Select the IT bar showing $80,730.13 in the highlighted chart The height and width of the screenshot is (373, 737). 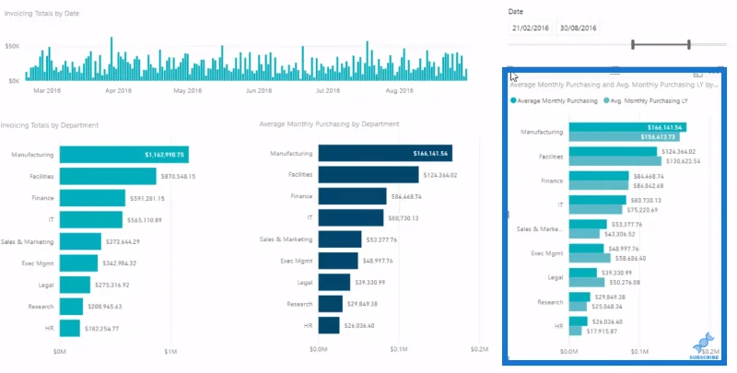(598, 200)
